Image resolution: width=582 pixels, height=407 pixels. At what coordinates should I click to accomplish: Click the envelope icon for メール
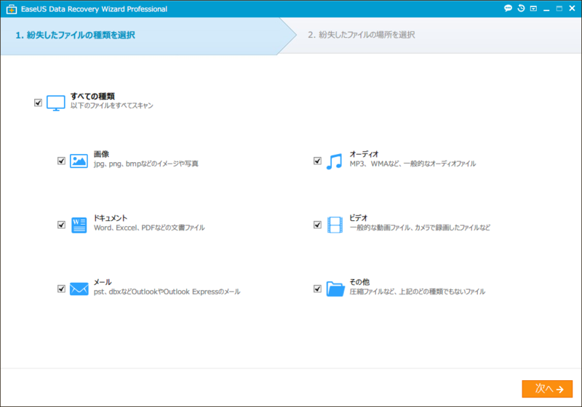(79, 289)
